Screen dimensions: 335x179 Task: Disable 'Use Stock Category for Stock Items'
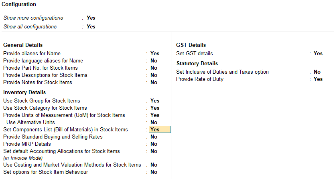155,108
